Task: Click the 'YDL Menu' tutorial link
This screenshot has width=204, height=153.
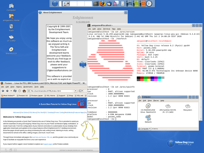Action: tap(33, 113)
